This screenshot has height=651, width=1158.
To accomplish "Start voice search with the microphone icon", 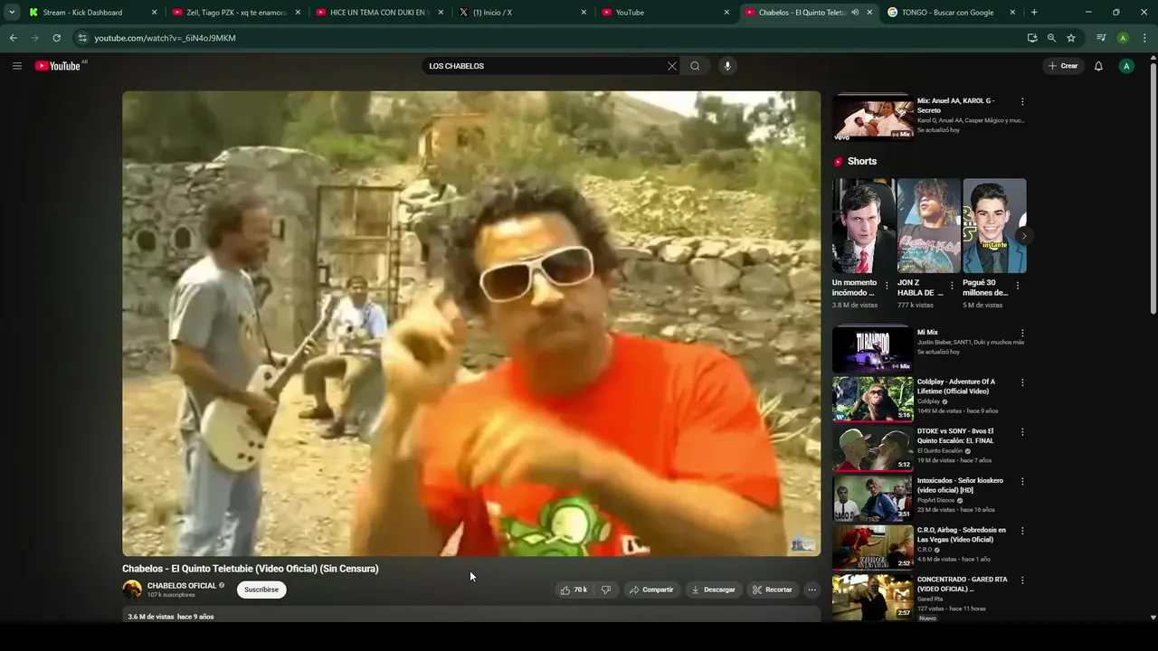I will [x=726, y=66].
